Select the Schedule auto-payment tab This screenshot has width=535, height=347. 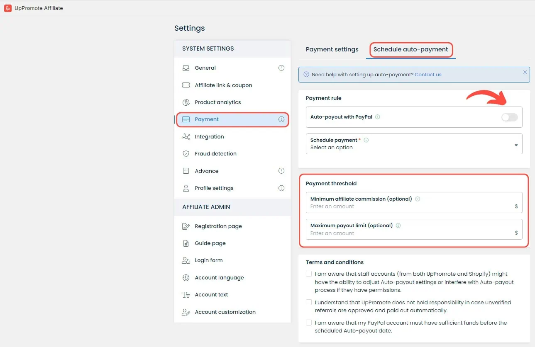pyautogui.click(x=410, y=49)
